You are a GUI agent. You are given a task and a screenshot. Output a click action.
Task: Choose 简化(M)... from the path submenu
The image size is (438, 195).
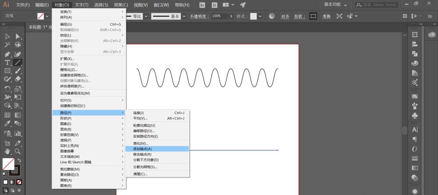point(157,144)
